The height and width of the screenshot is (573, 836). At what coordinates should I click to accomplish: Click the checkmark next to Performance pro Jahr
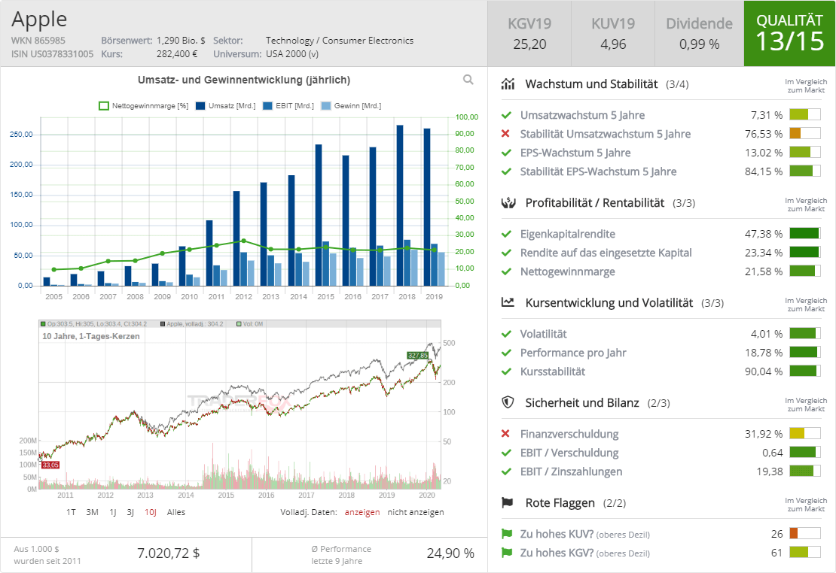point(507,353)
